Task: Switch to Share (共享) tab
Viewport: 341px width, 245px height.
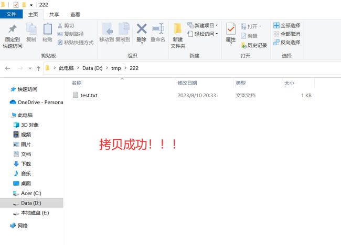Action: coord(54,14)
